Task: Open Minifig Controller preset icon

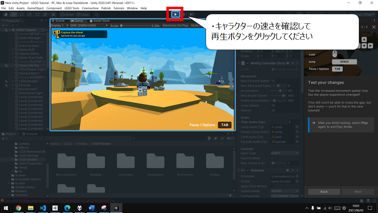Action: coord(293,63)
